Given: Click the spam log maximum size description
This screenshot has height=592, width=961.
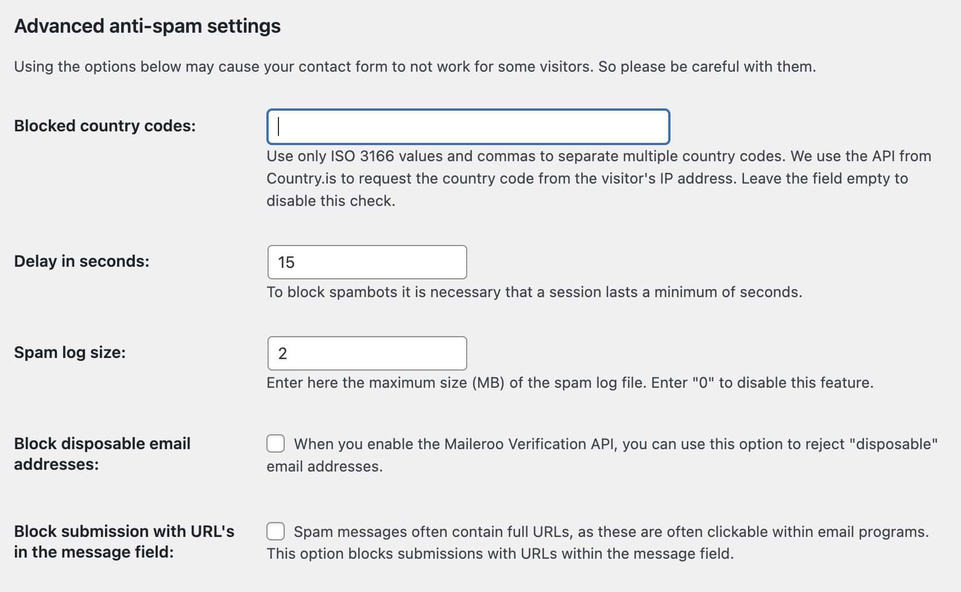Looking at the screenshot, I should [569, 383].
